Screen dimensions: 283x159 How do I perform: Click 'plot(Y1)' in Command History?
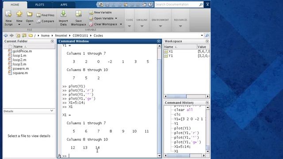(182, 128)
